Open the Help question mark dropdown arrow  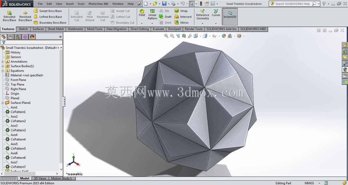click(x=328, y=4)
